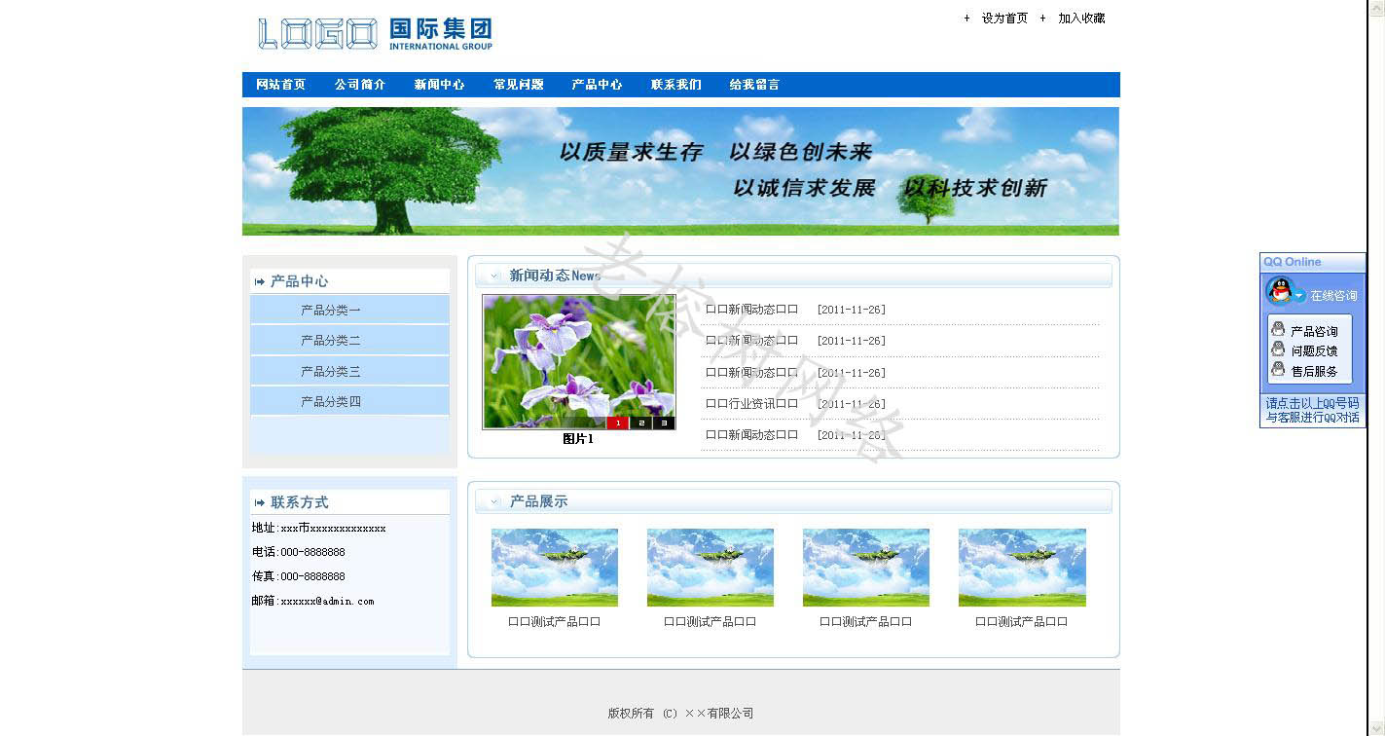Viewport: 1385px width, 736px height.
Task: Click the 电话:000-8888888 line
Action: pos(298,552)
